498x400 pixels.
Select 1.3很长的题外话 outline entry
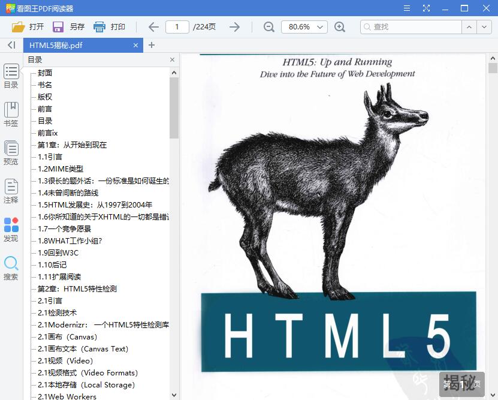pos(103,181)
